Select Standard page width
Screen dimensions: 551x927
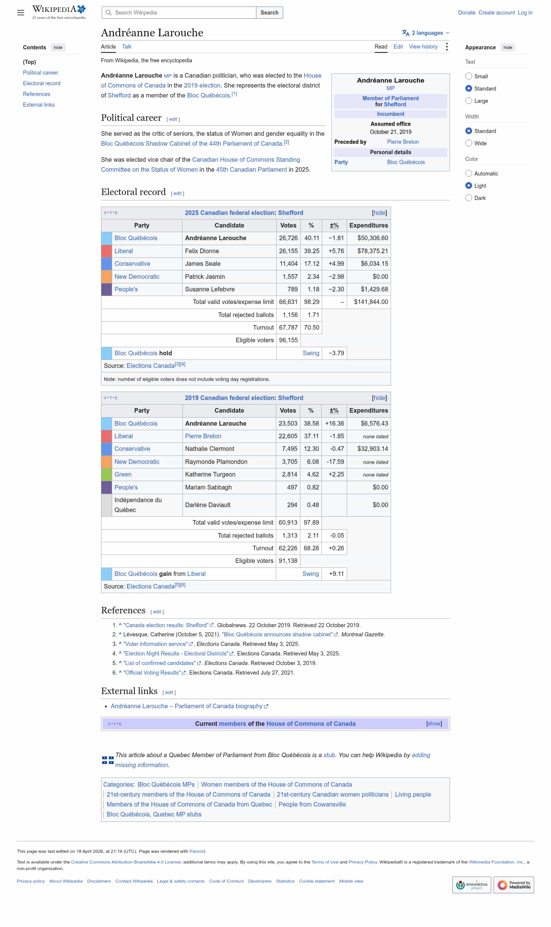[469, 131]
